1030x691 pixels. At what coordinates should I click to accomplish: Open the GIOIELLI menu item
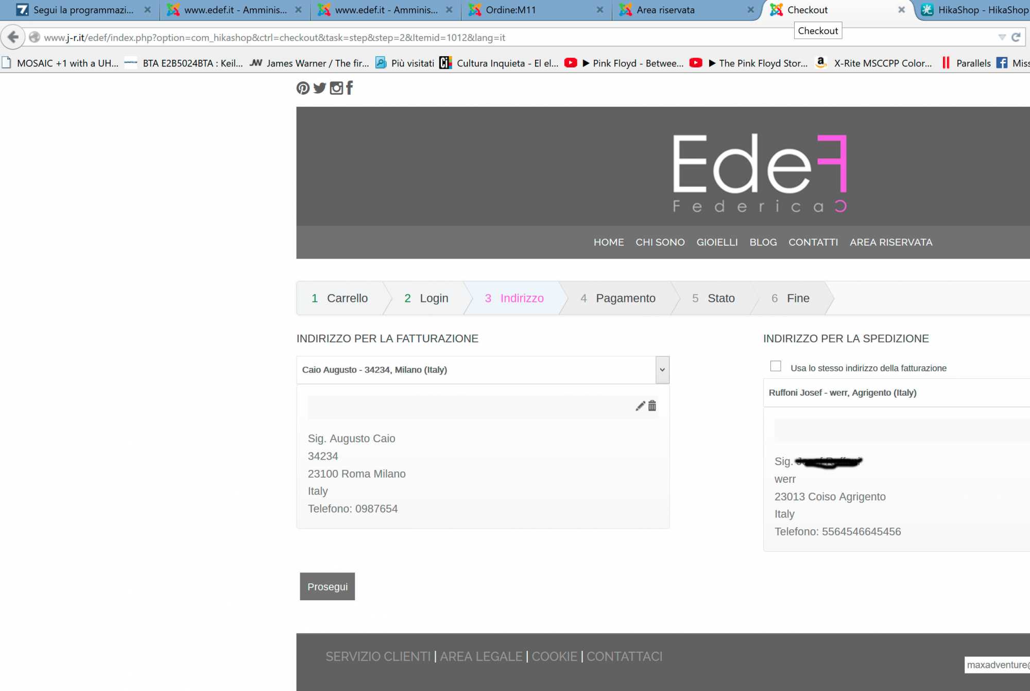coord(717,242)
